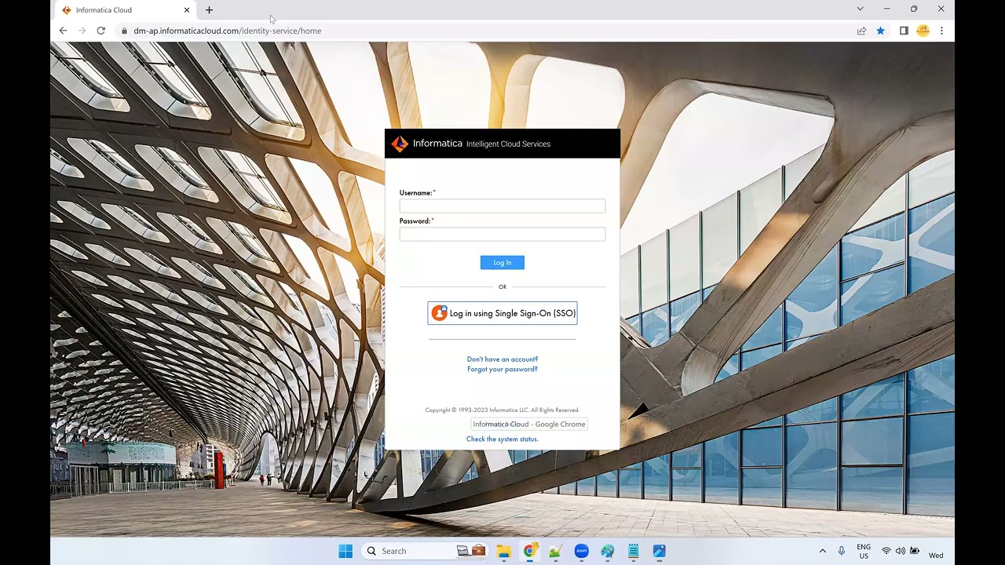Click the taskbar Search box
1005x565 pixels.
[x=426, y=551]
